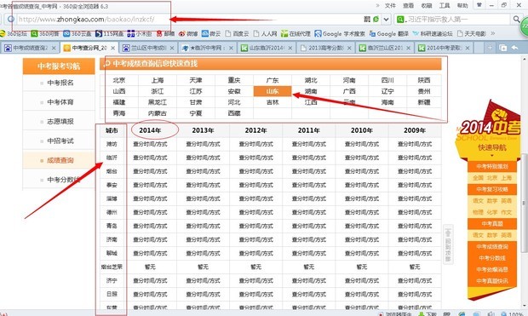Open the 微博 bookmark
This screenshot has width=528, height=316.
point(188,34)
